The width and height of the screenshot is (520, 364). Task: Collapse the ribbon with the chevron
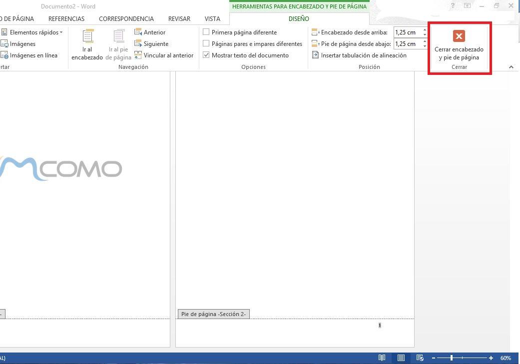pyautogui.click(x=511, y=67)
